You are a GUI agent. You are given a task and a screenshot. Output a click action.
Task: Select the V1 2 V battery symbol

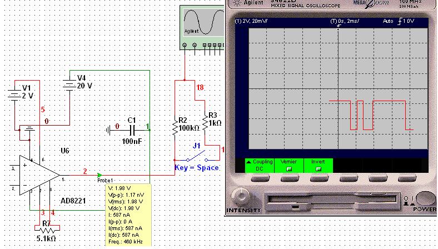(x=14, y=95)
